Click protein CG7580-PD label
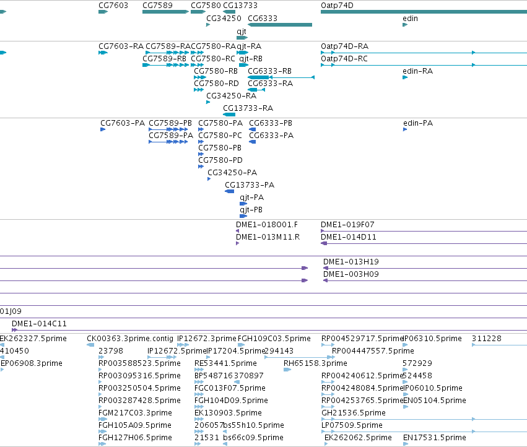 pos(220,160)
